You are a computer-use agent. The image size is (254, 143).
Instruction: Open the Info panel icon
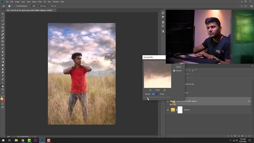click(163, 26)
